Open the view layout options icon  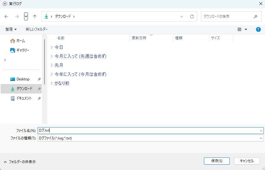240,29
